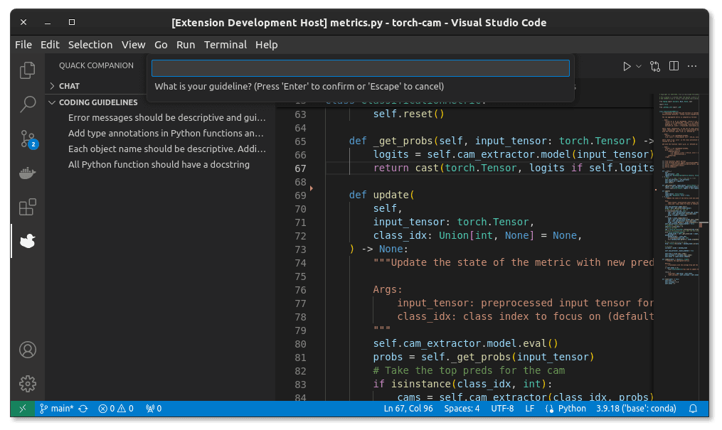The width and height of the screenshot is (722, 430).
Task: Select the Quack Companion duck icon
Action: (28, 241)
